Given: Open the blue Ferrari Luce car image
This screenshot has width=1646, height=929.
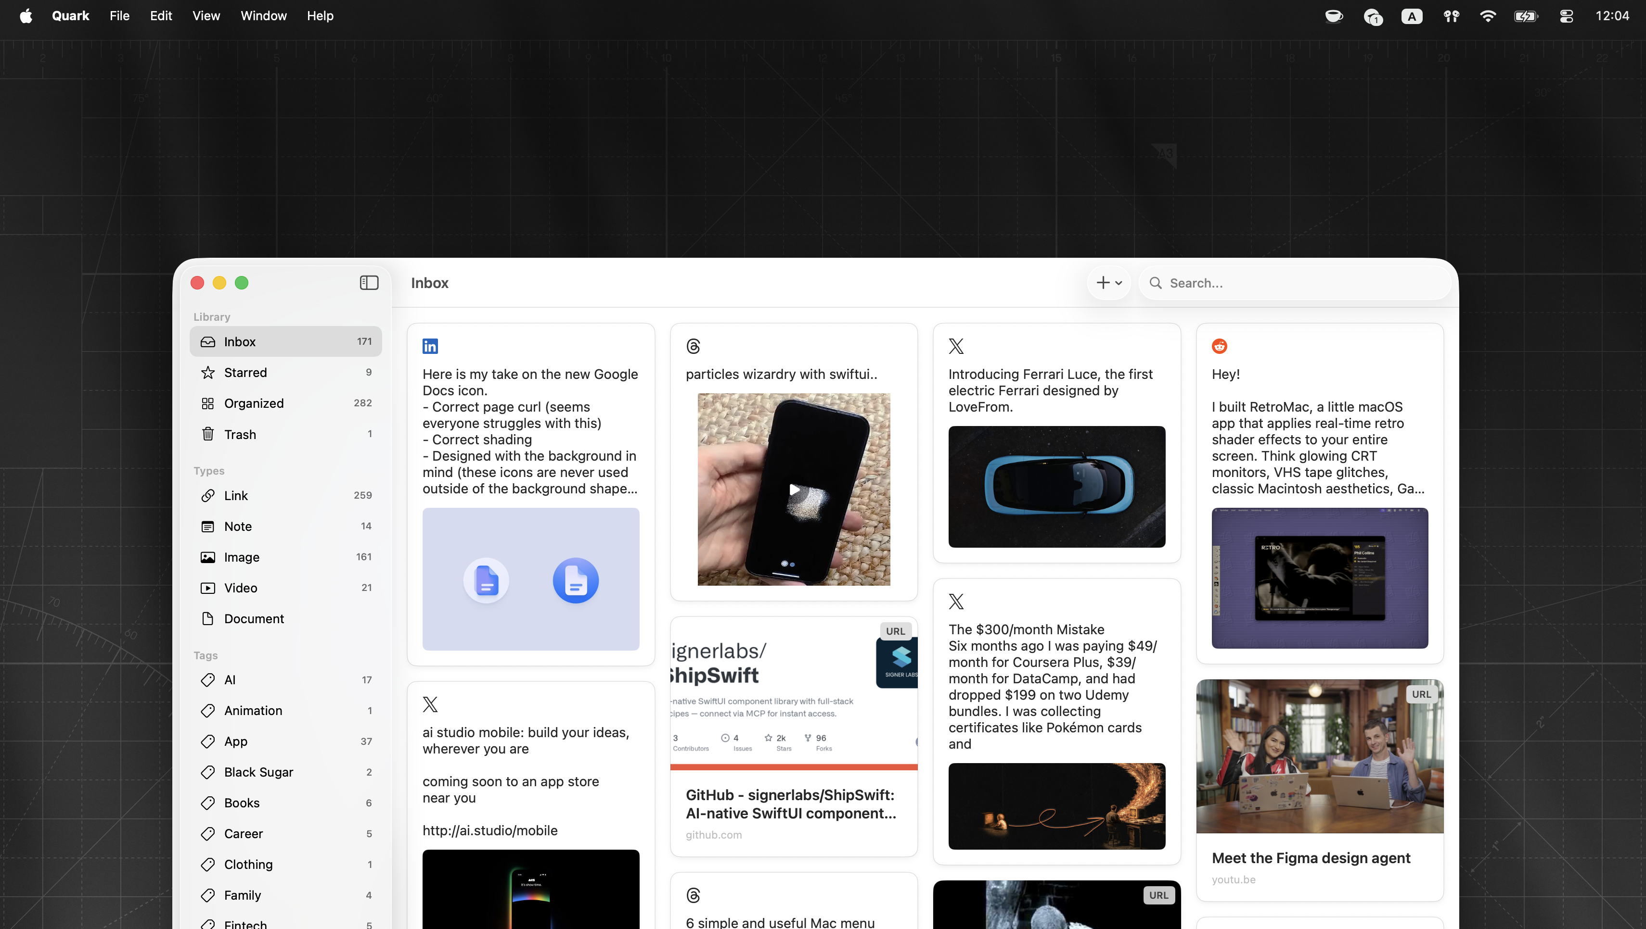Looking at the screenshot, I should (x=1056, y=487).
